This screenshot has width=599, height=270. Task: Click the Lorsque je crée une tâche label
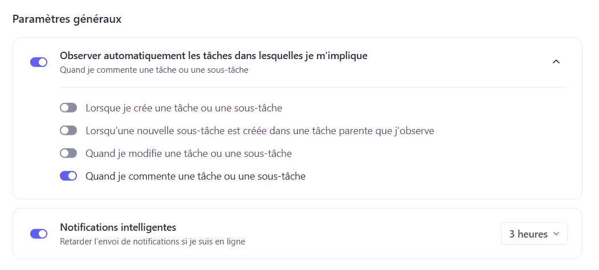(184, 107)
